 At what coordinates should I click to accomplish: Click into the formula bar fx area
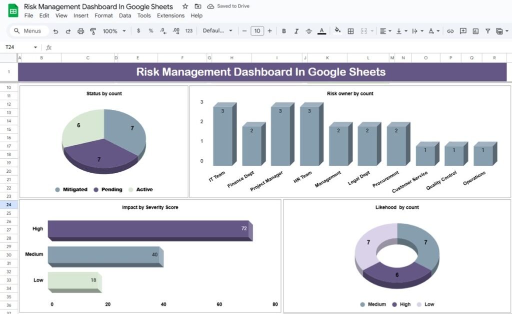[x=281, y=47]
